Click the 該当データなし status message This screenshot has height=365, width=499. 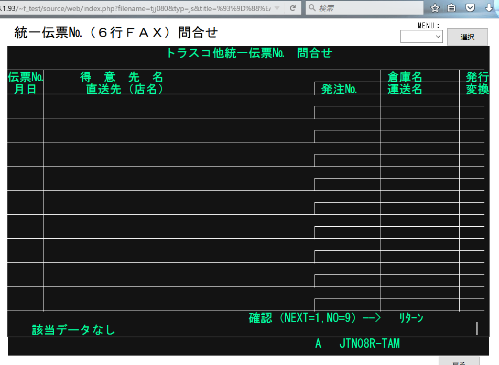point(73,330)
